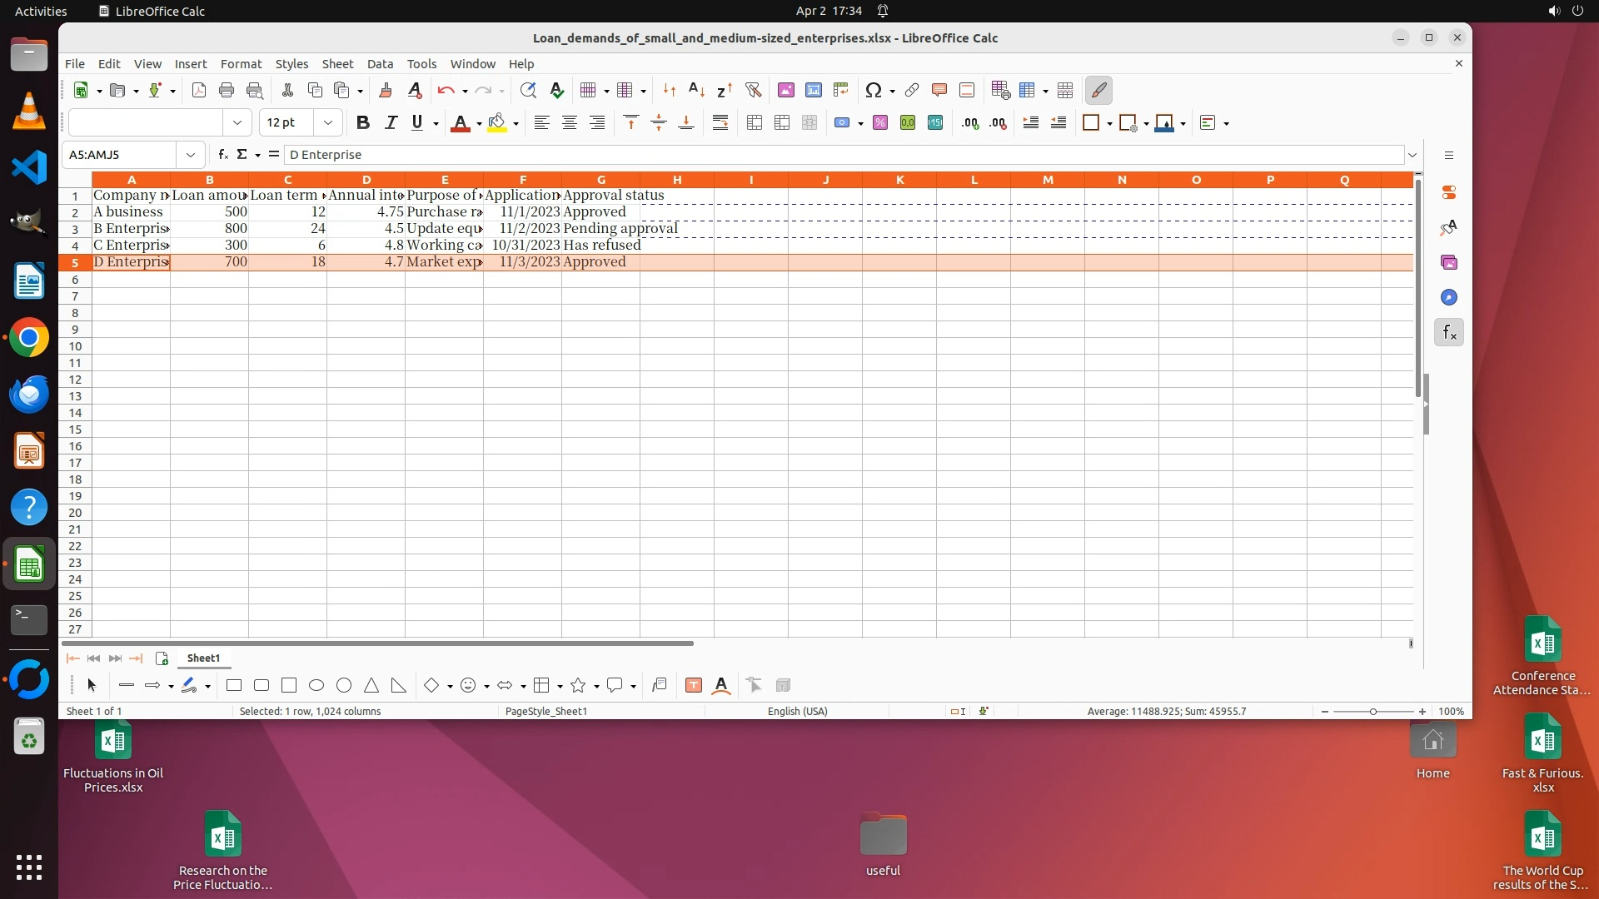Expand the formula bar with the chevron
Screen dimensions: 1599x899
(1412, 155)
